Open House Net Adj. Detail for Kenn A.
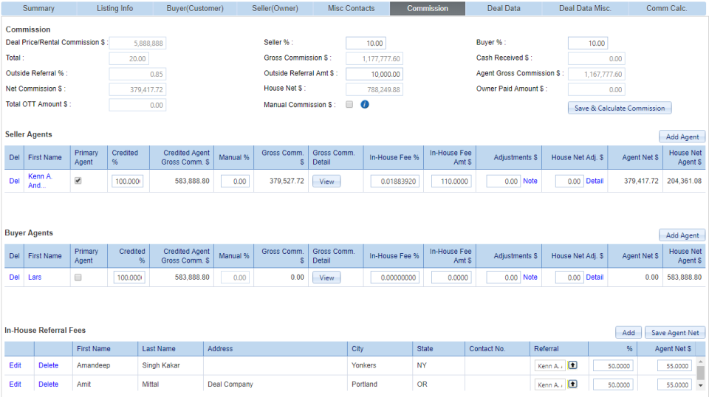 point(595,181)
